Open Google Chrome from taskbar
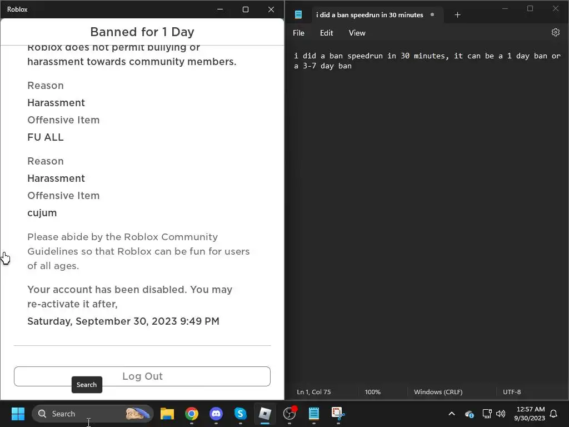This screenshot has width=569, height=427. 192,414
